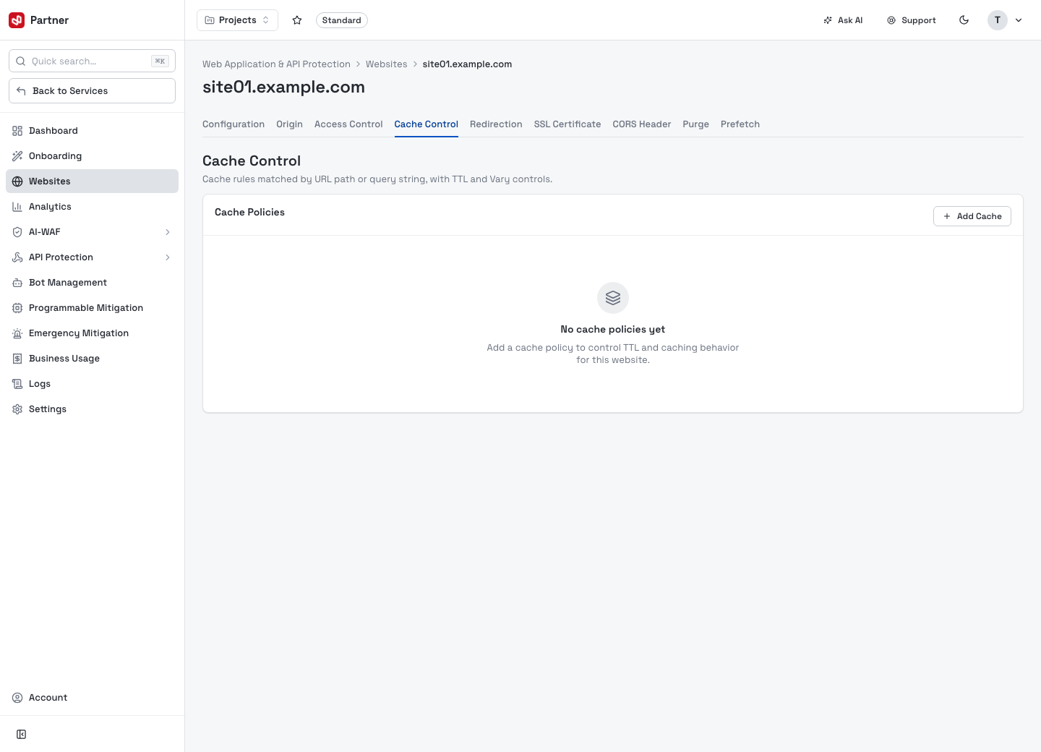Screen dimensions: 1041x752
Task: Click the Add Cache button
Action: (972, 216)
